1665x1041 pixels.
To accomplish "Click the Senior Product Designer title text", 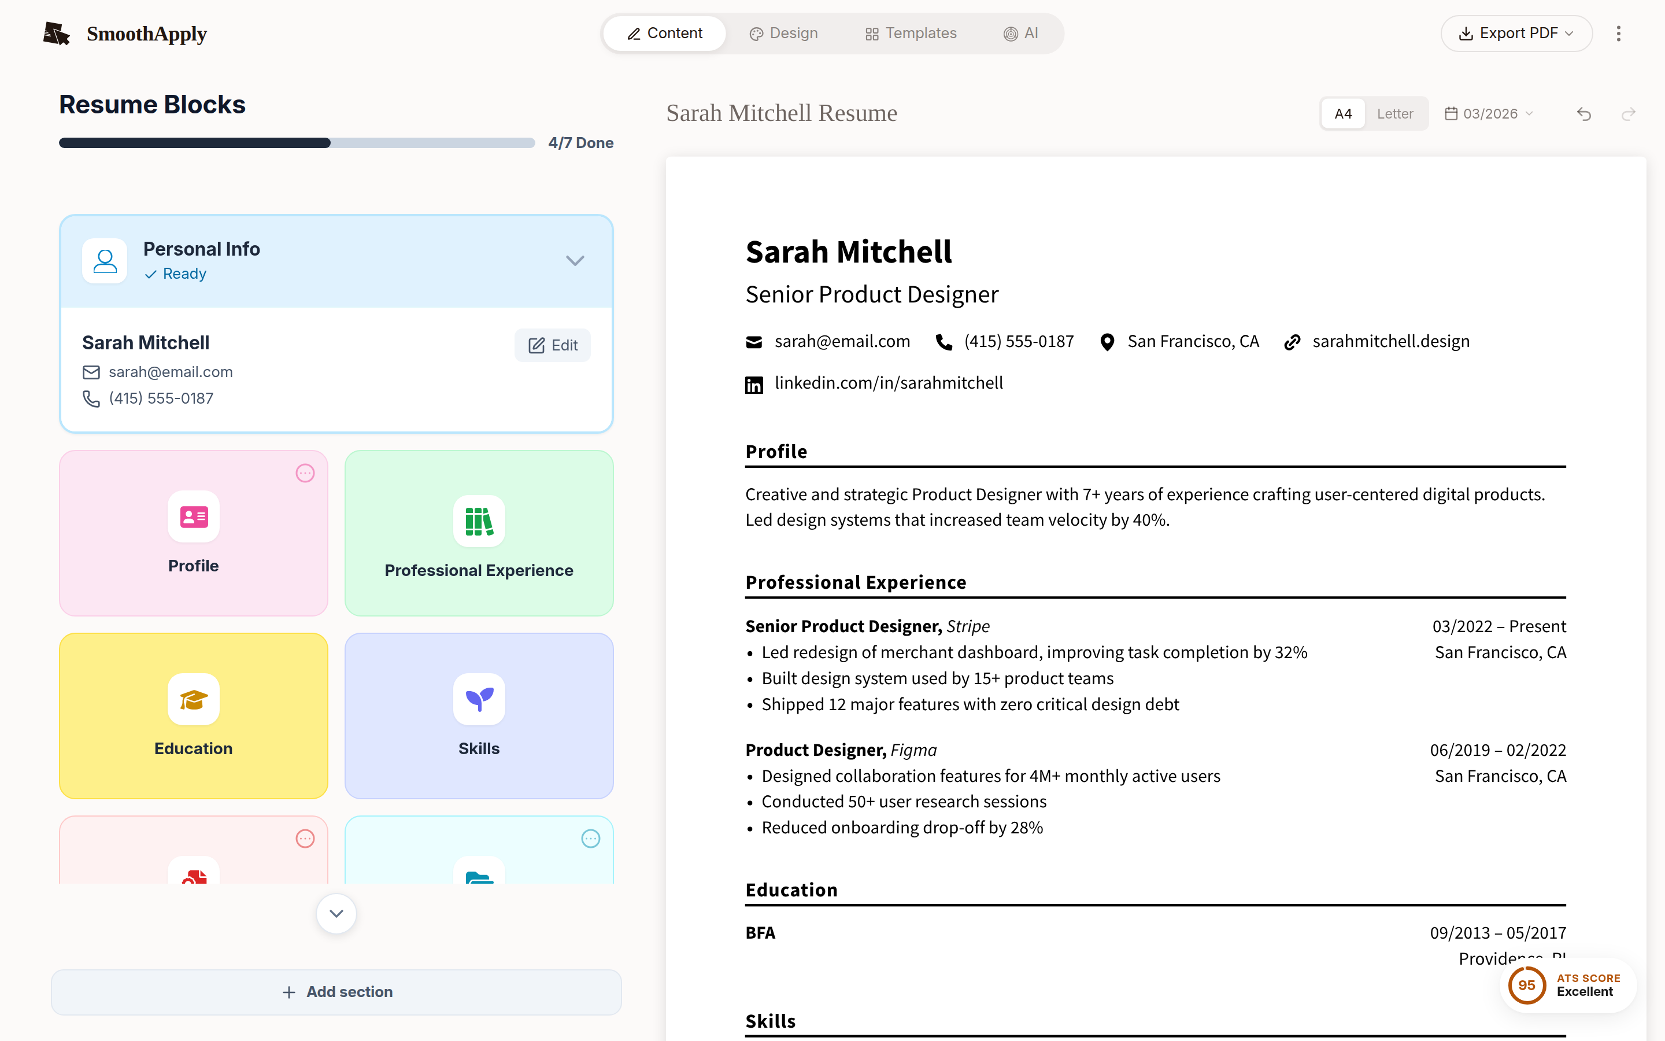I will [872, 295].
